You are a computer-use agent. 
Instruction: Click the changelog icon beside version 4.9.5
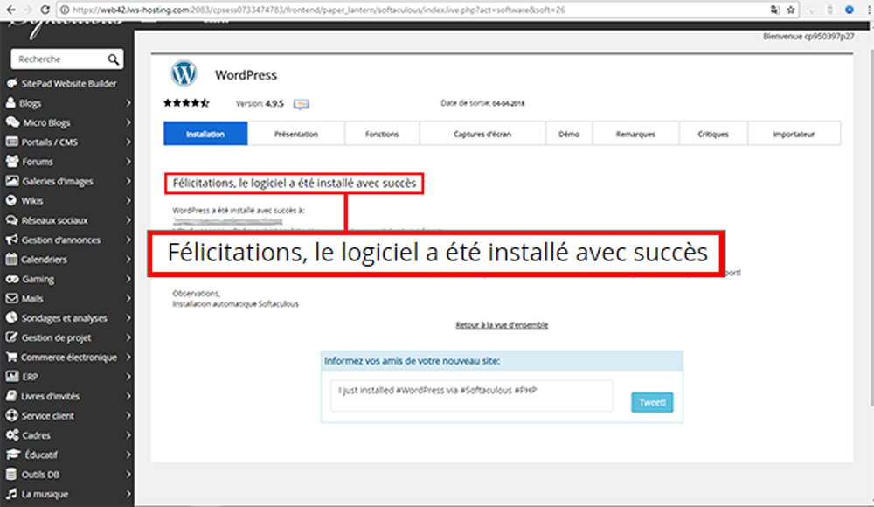(x=301, y=104)
